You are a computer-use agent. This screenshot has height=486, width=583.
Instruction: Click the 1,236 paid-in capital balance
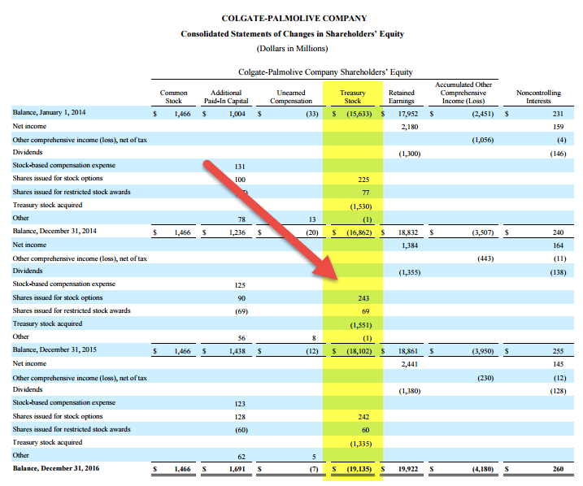point(237,232)
